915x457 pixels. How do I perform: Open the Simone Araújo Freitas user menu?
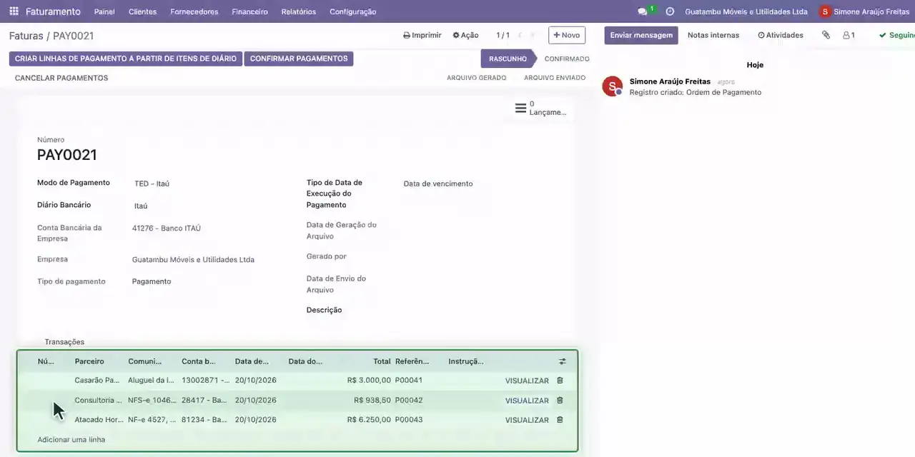point(864,11)
